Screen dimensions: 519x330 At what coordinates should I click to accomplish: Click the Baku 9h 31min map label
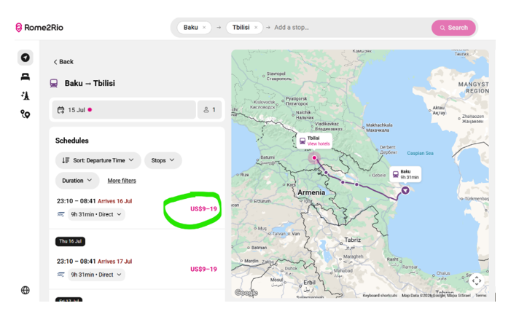point(405,174)
